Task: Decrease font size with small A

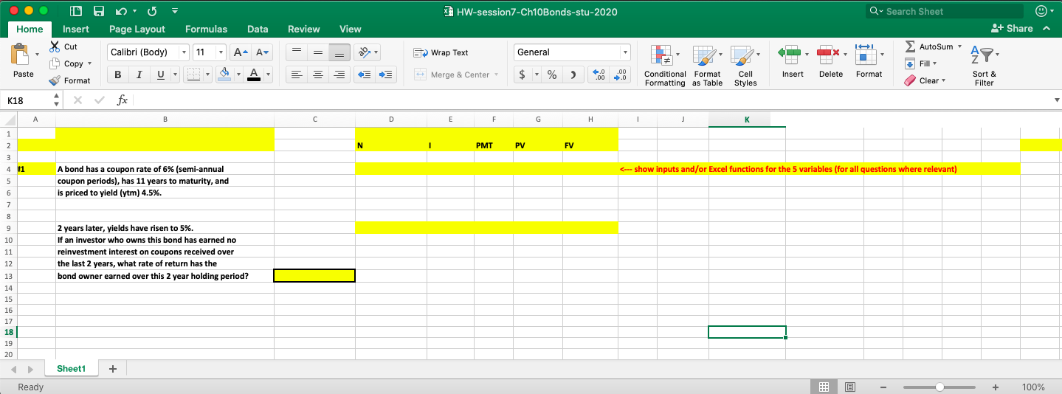Action: 263,52
